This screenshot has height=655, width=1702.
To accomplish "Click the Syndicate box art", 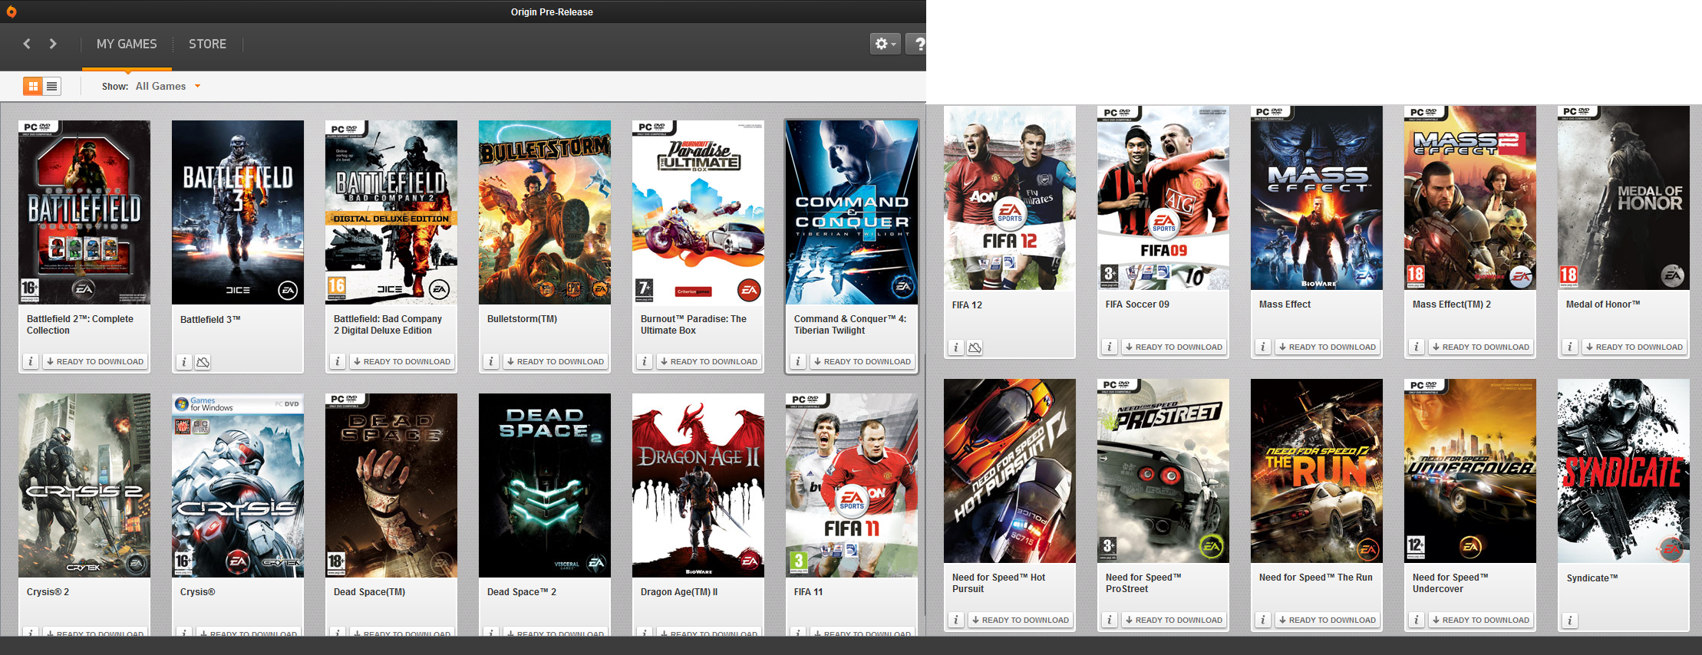I will click(1624, 471).
